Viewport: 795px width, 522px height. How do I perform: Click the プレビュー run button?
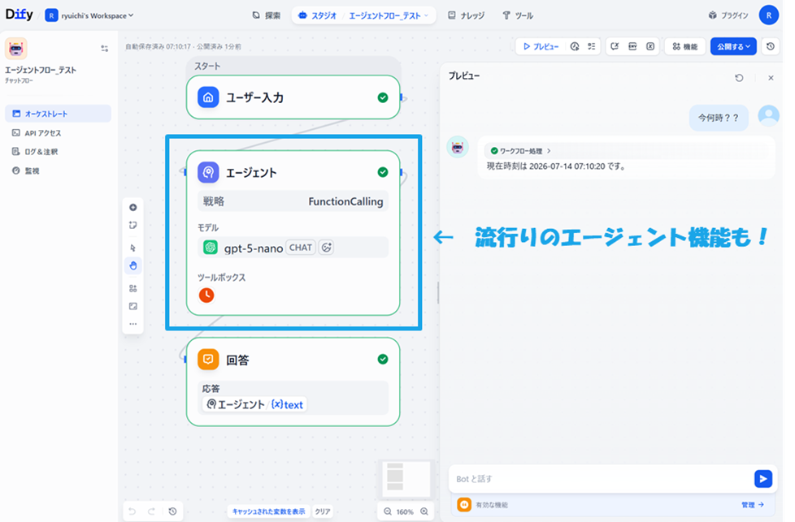click(541, 46)
